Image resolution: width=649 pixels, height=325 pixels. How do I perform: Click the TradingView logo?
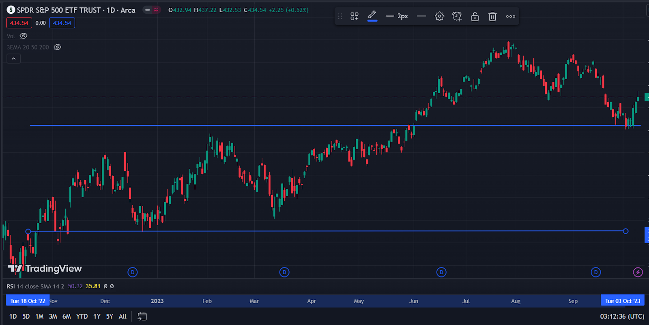coord(45,269)
